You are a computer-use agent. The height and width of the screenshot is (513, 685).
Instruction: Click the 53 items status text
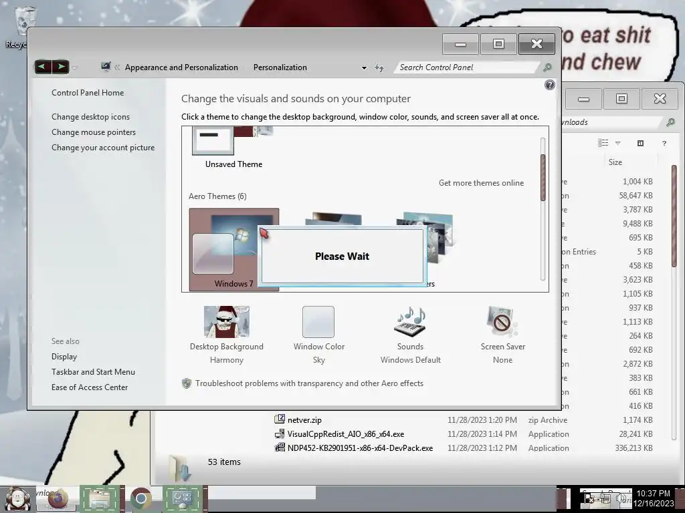click(224, 462)
